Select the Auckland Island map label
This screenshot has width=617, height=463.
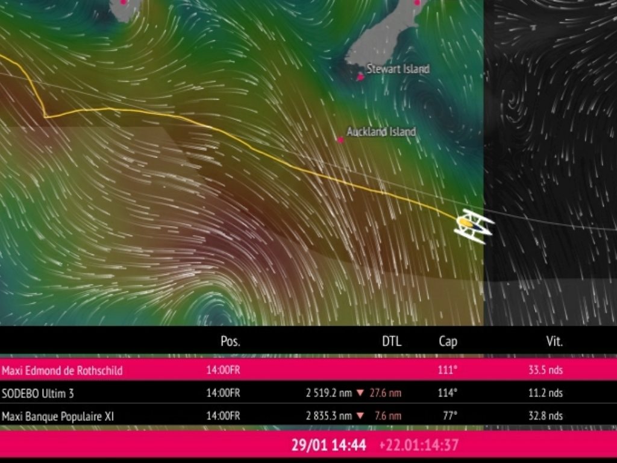click(381, 131)
